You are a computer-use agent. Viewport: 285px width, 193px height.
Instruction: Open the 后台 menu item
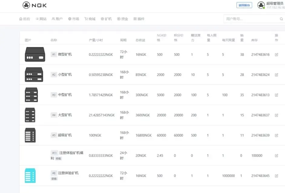pos(25,19)
